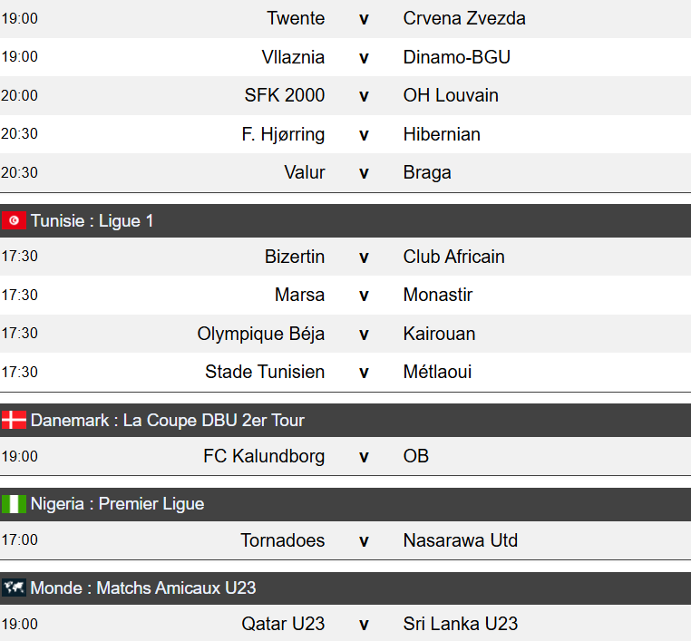This screenshot has width=691, height=641.
Task: Click OH Louvain team name
Action: 451,95
